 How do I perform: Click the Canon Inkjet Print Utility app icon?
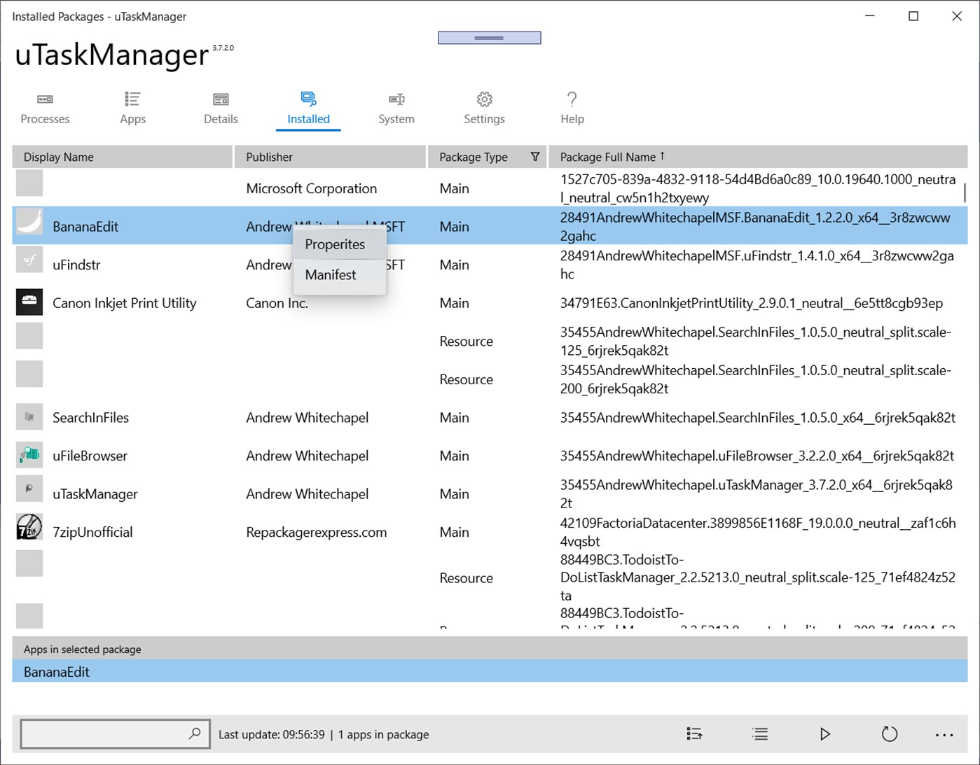click(29, 302)
